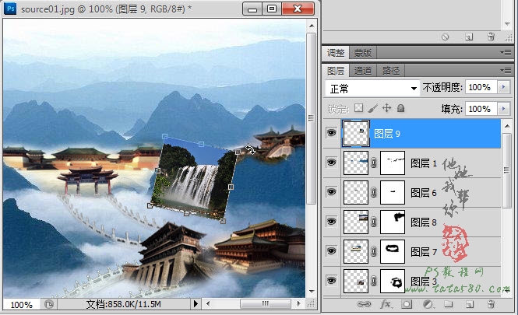Open the 不透明度 opacity slider arrow
The height and width of the screenshot is (315, 518).
[504, 87]
